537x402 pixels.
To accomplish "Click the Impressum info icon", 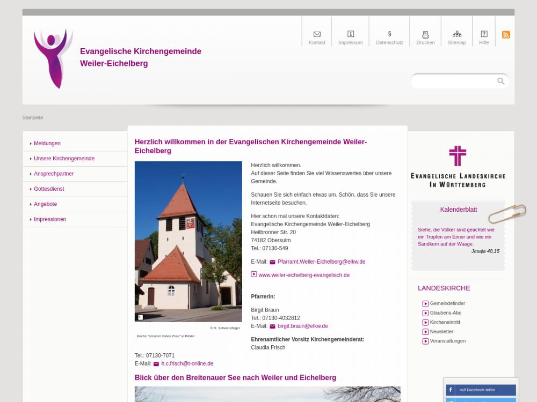I will pyautogui.click(x=351, y=34).
